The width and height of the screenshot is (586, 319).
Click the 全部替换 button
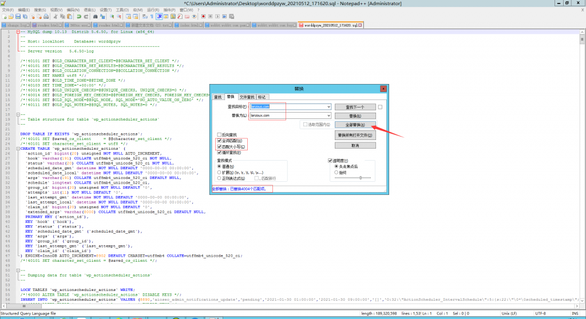coord(355,125)
